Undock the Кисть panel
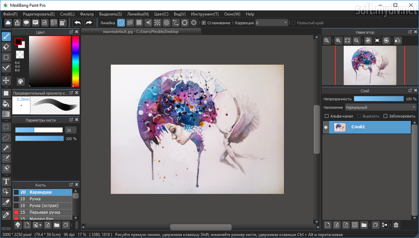 point(71,184)
